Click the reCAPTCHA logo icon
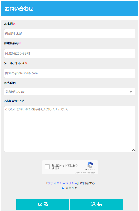This screenshot has width=139, height=211. (x=90, y=165)
